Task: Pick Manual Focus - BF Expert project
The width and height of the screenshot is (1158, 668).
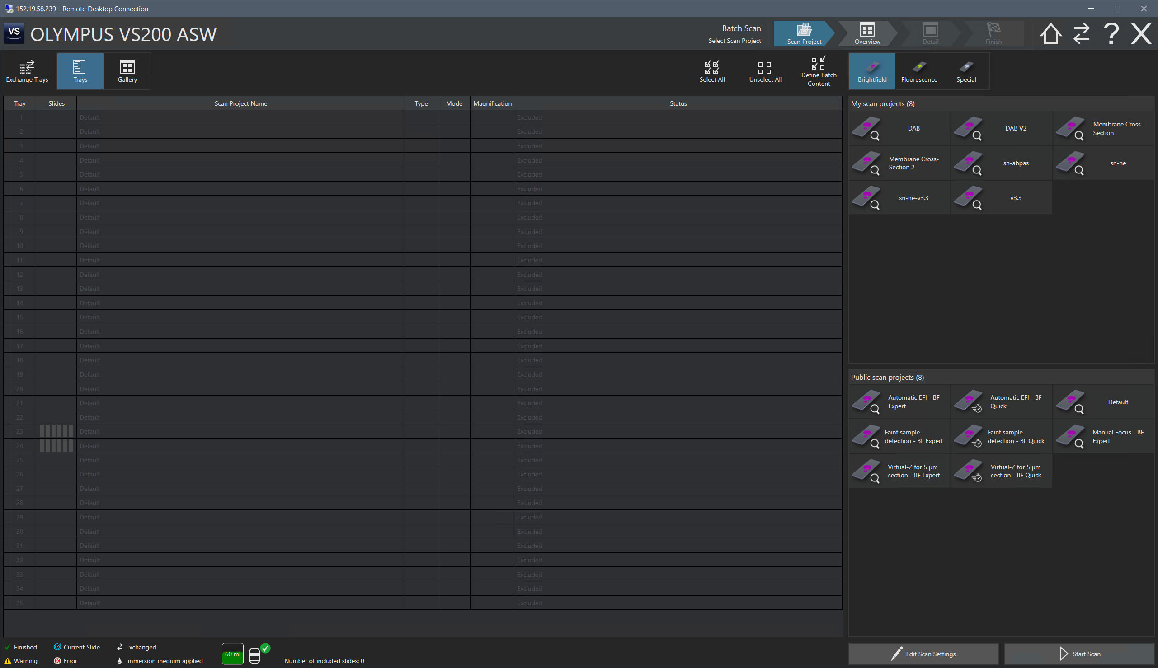Action: point(1103,437)
